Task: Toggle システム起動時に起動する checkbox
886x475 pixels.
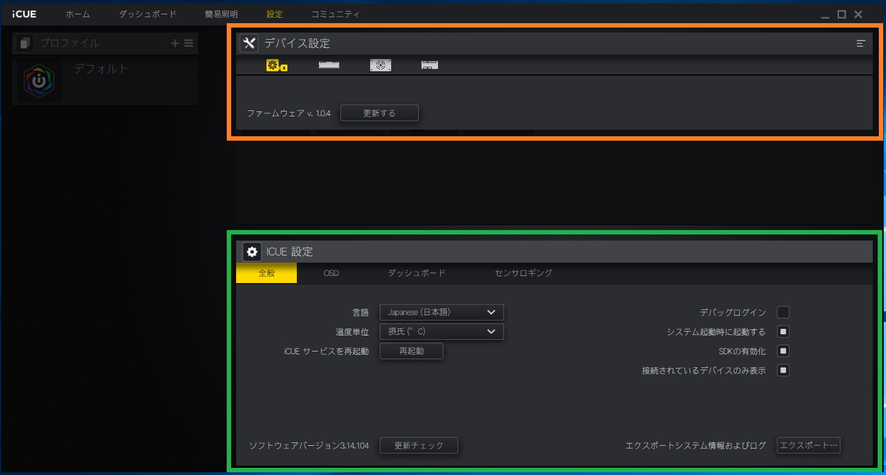Action: point(783,332)
